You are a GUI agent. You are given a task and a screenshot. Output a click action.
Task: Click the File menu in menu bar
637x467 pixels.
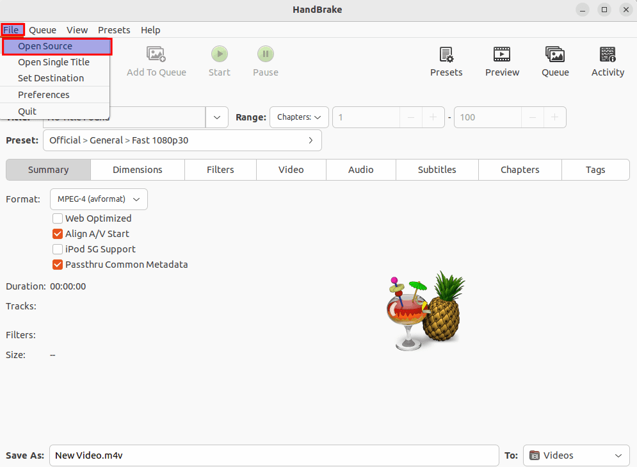12,30
